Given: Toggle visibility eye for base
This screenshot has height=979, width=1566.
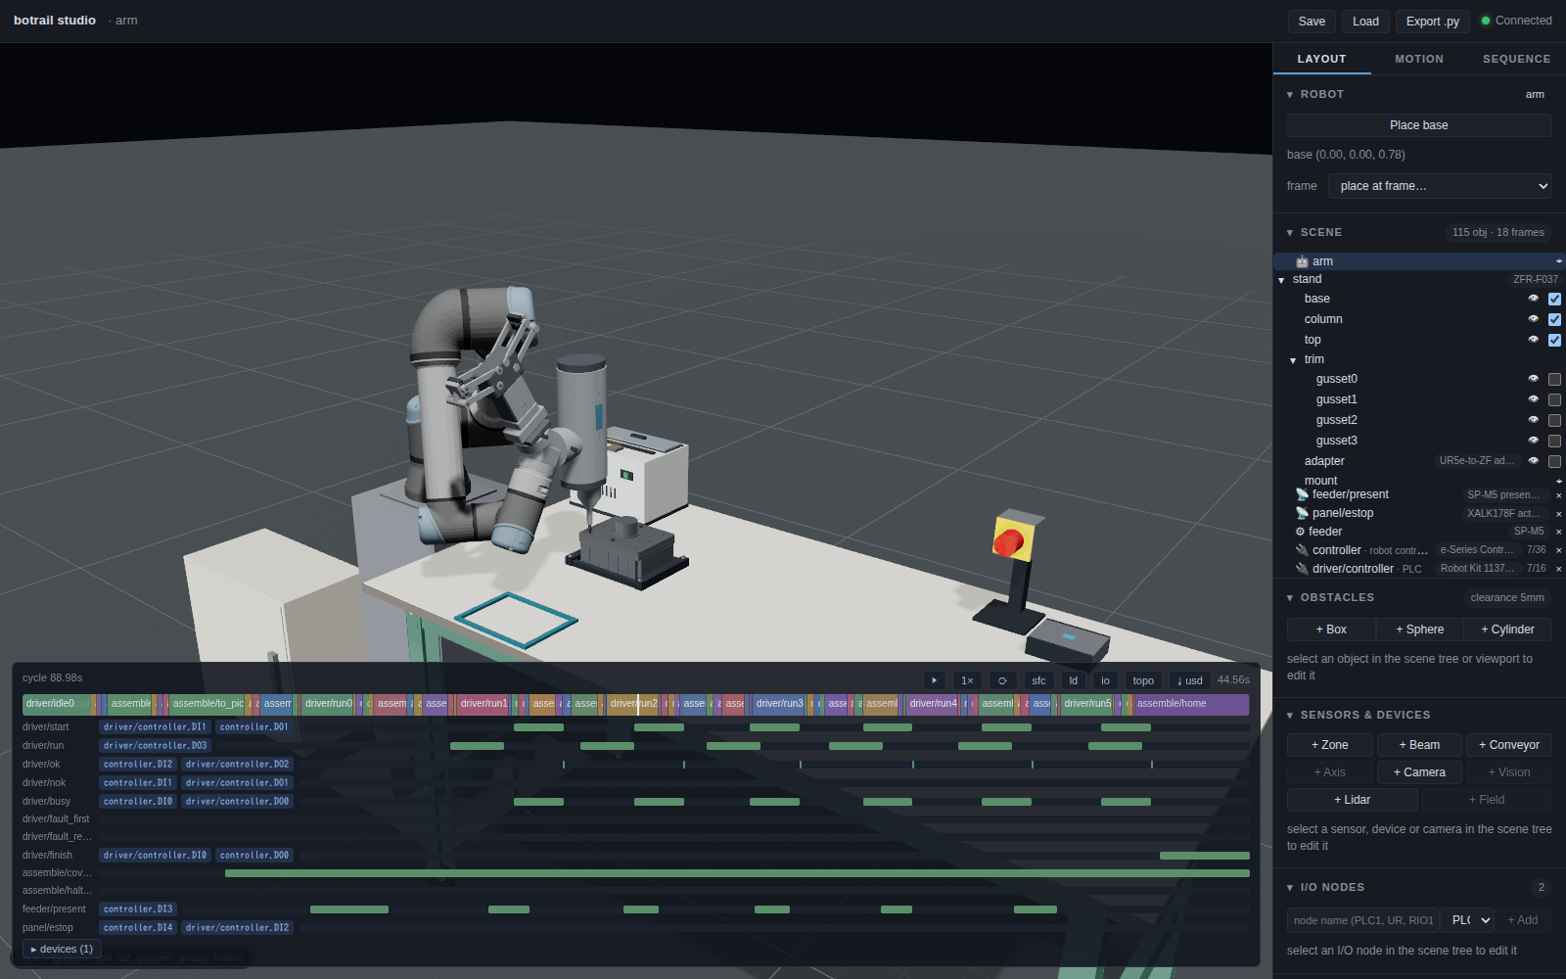Looking at the screenshot, I should tap(1534, 299).
